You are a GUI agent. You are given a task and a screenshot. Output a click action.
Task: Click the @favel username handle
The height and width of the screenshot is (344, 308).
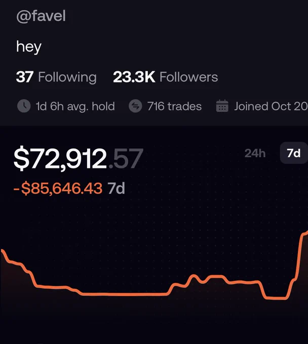pyautogui.click(x=41, y=16)
